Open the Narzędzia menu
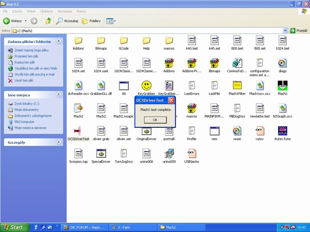Screen dimensions: 310x232 pyautogui.click(x=65, y=11)
